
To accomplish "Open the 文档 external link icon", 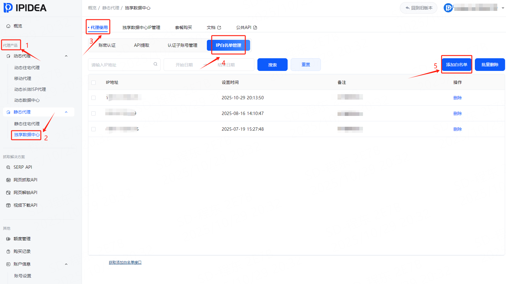I will (219, 27).
